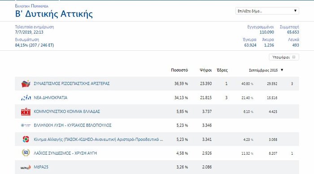
Task: Click the 23.390 votes value
Action: tap(206, 83)
